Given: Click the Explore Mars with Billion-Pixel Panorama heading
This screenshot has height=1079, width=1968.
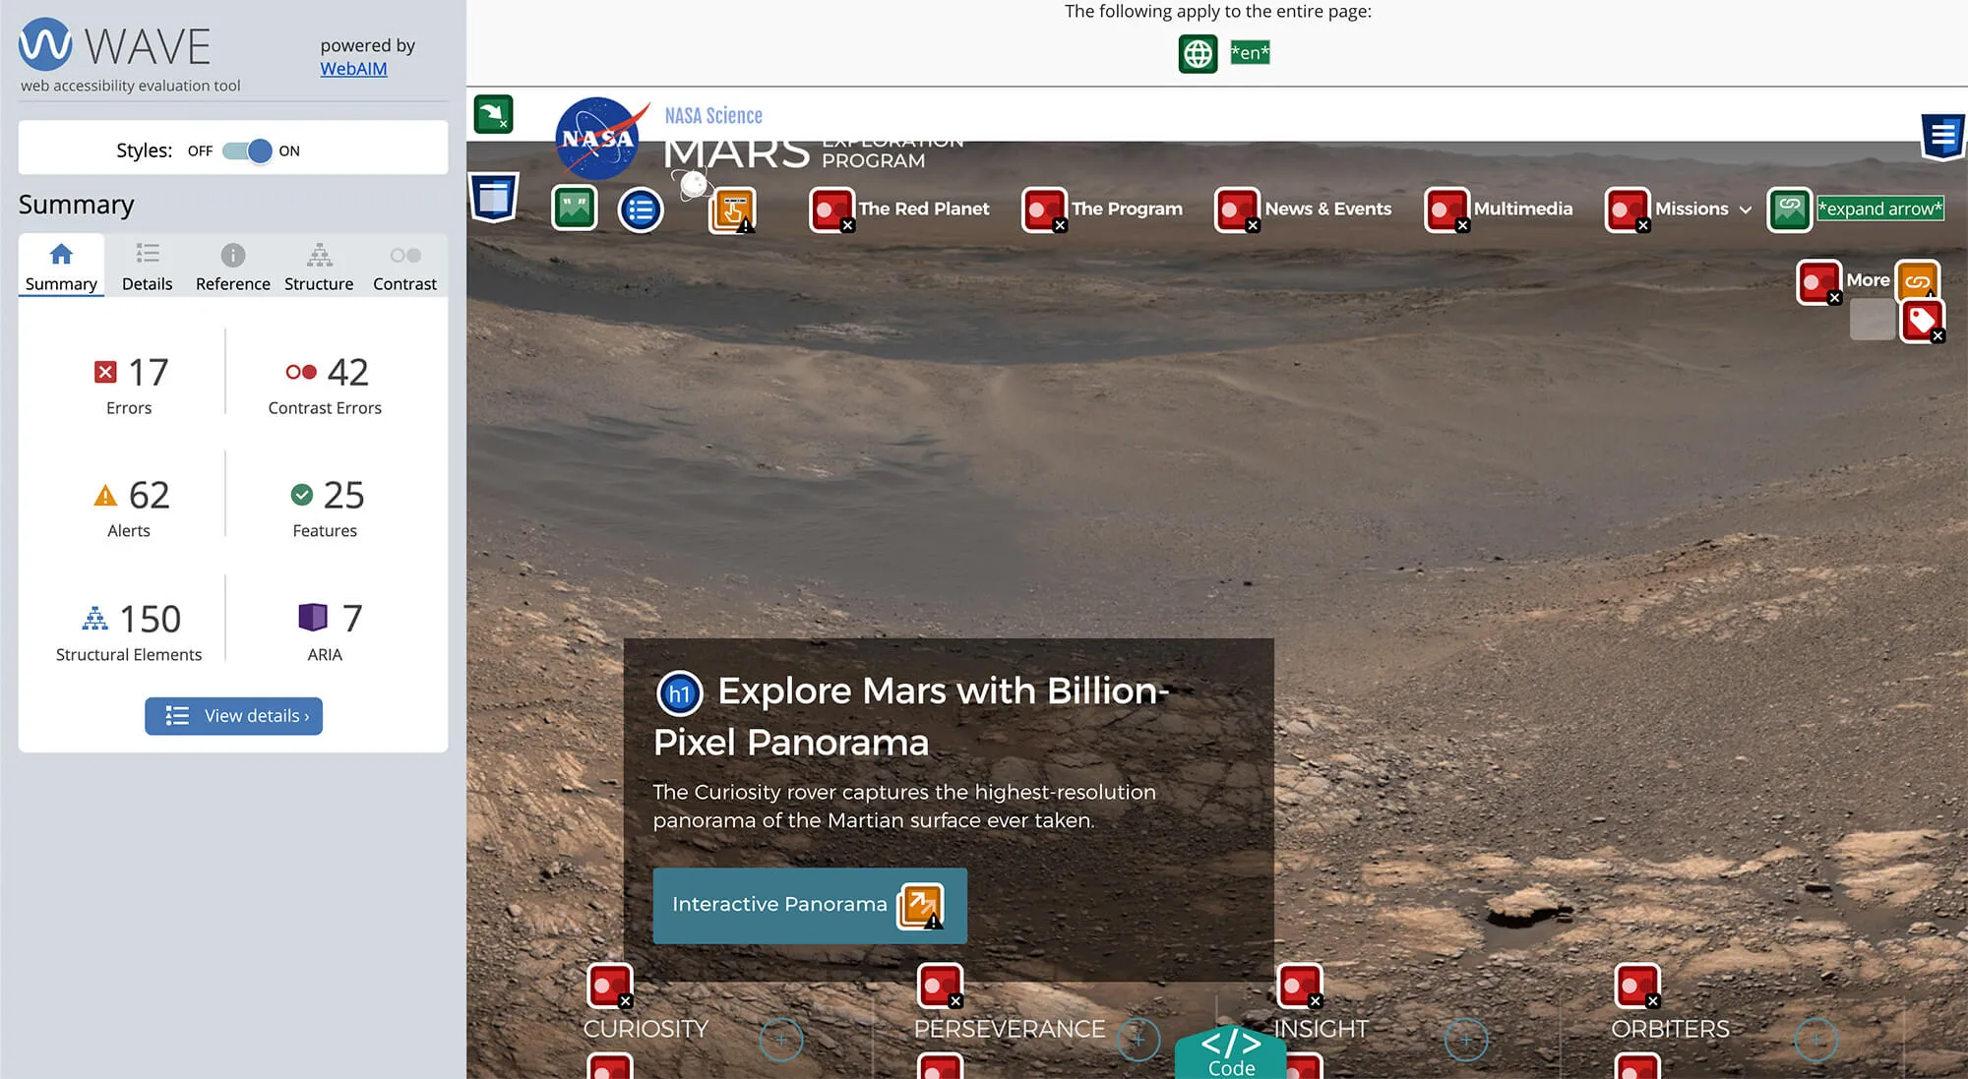Looking at the screenshot, I should 911,716.
